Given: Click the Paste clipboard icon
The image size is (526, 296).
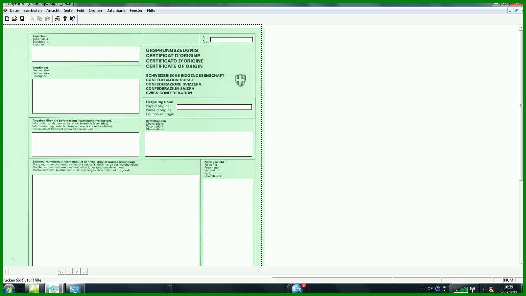Looking at the screenshot, I should 47,19.
